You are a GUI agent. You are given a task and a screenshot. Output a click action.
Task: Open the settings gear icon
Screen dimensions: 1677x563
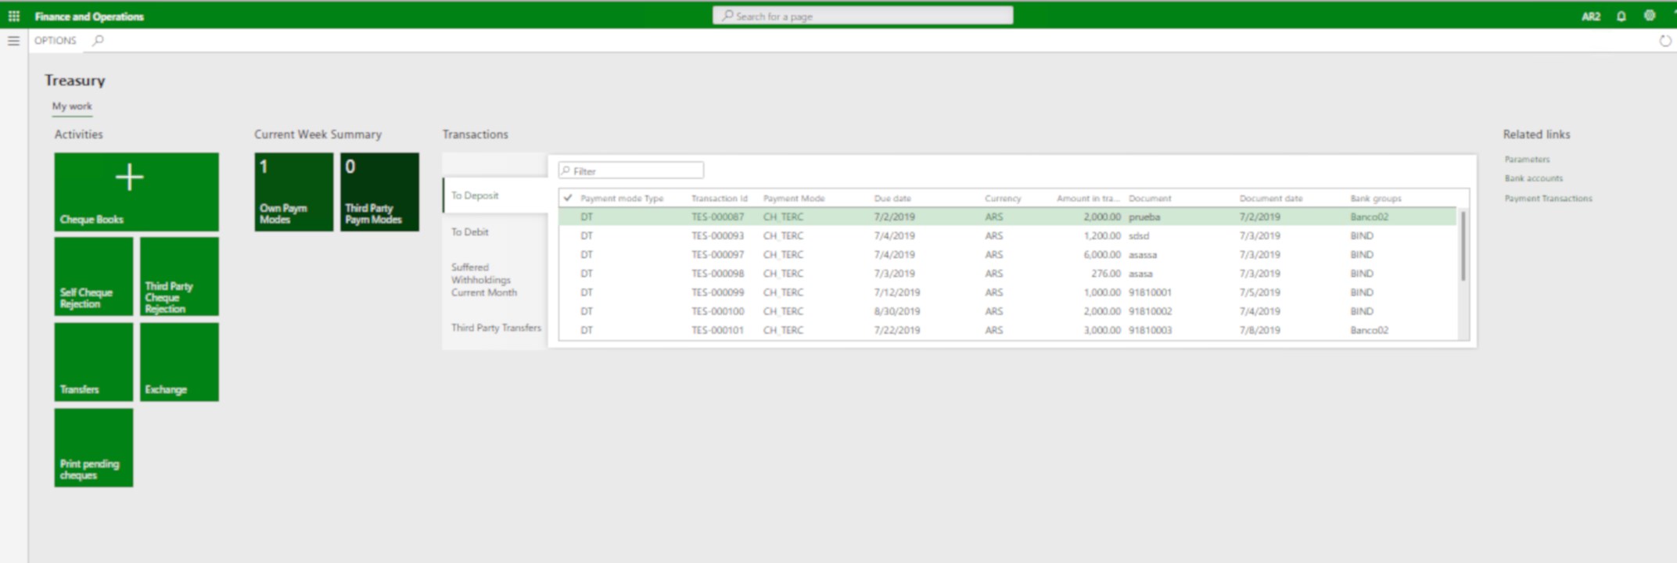[1650, 16]
